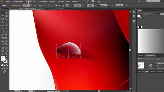
Task: Switch to Color fill mode button
Action: (2, 65)
